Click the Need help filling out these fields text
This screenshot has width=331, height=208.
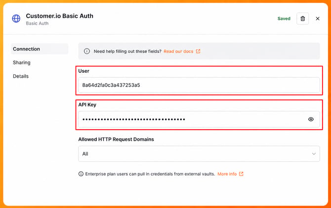click(x=127, y=52)
